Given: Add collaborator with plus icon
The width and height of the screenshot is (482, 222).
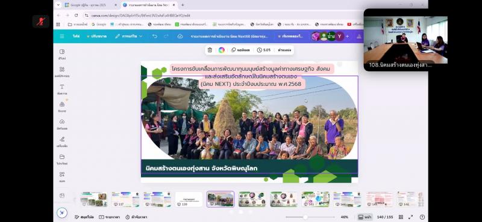Looking at the screenshot, I should 347,36.
